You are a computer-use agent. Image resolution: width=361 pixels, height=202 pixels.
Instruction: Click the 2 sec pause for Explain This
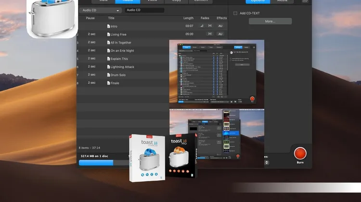point(91,59)
